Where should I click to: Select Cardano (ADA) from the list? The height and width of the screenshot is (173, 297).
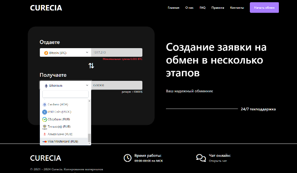pyautogui.click(x=64, y=104)
